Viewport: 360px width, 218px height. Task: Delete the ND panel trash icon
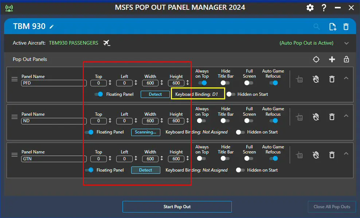[x=332, y=117]
